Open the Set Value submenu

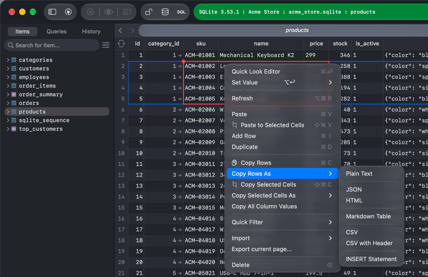click(x=282, y=82)
